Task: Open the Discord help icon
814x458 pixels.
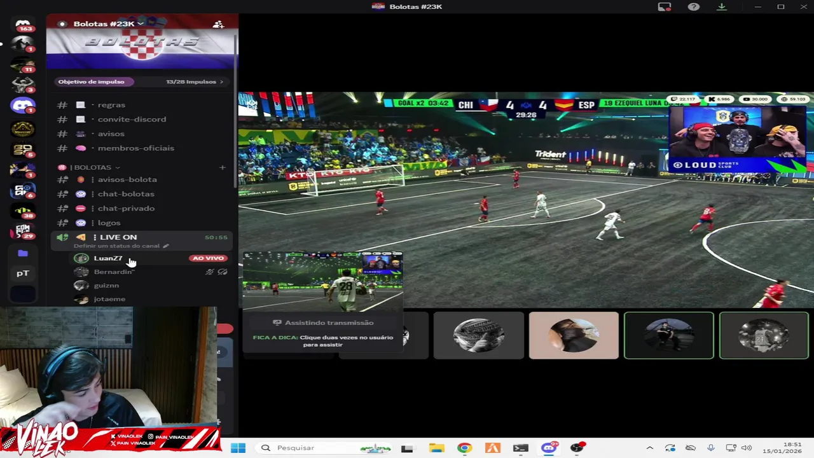Action: pos(694,6)
